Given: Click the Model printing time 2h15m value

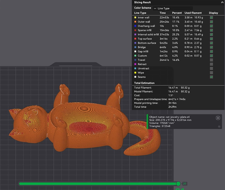Looking at the screenshot, I should click(x=172, y=103).
